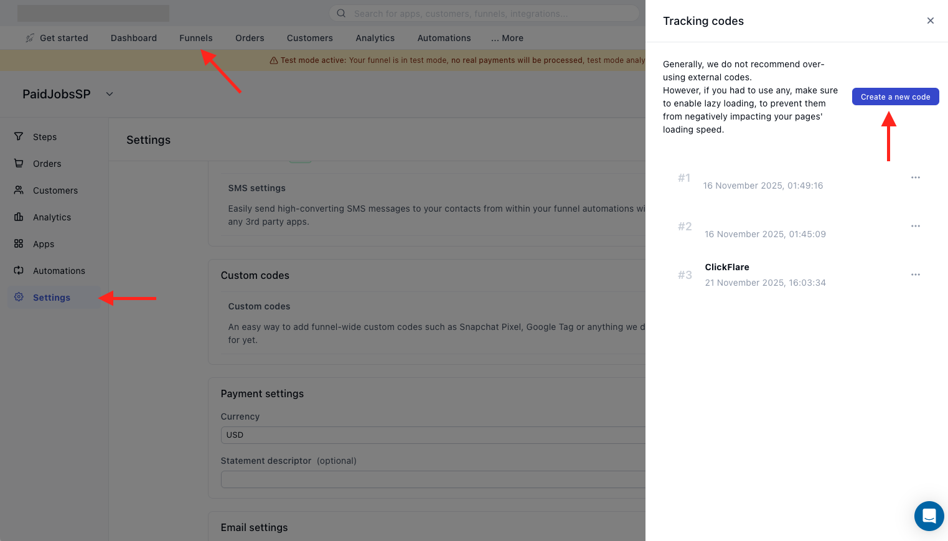Click the Apps grid icon in sidebar

[x=19, y=243]
